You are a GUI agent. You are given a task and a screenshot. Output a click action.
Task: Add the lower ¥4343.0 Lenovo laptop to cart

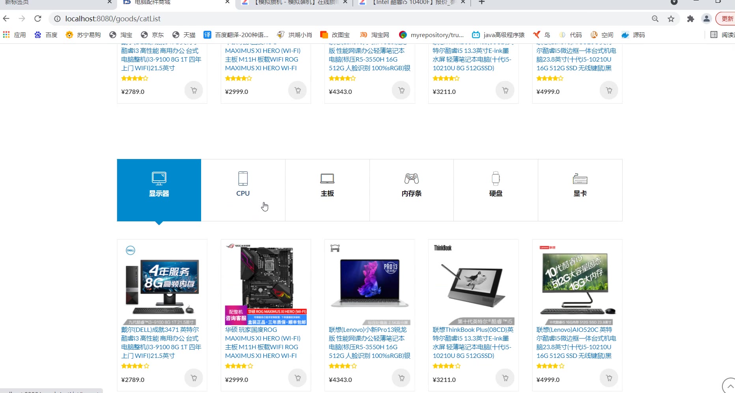click(401, 378)
